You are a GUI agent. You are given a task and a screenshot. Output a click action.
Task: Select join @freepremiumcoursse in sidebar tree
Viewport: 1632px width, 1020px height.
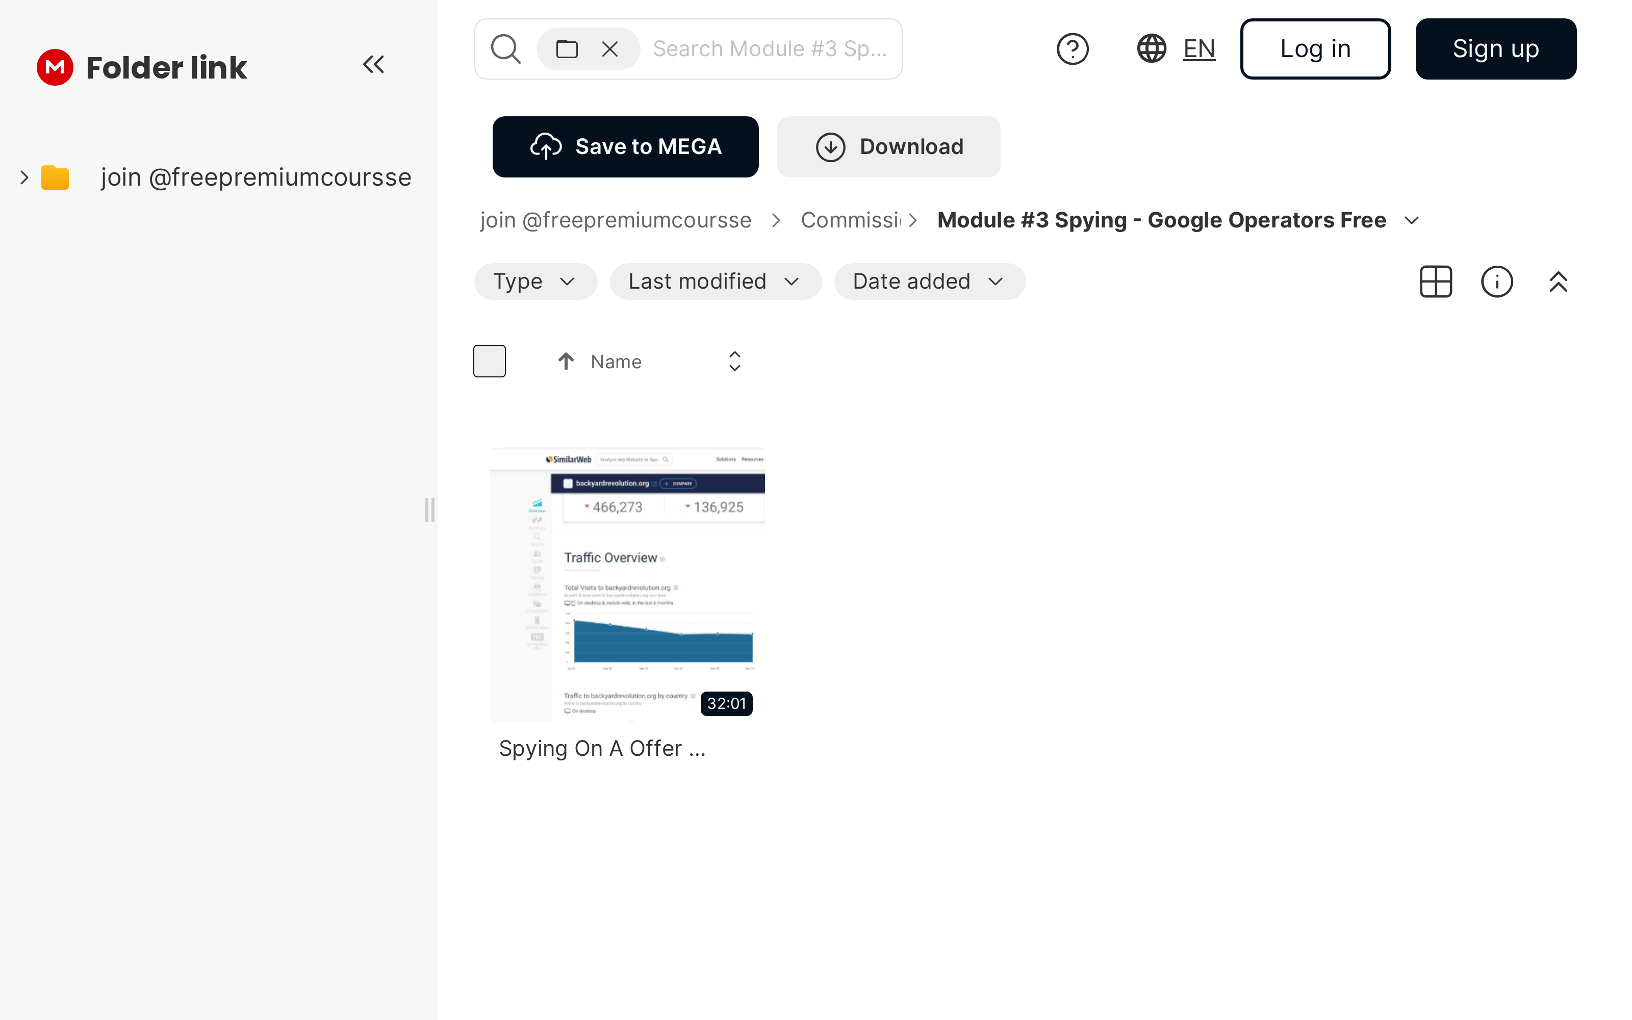(x=256, y=177)
